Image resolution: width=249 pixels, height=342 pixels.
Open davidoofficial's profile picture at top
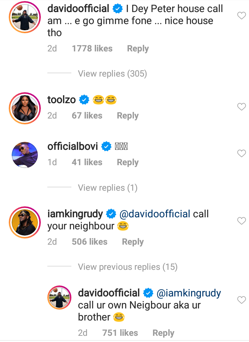(x=24, y=17)
